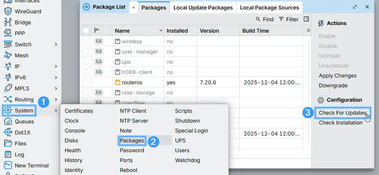Check the ups row checkbox
This screenshot has width=379, height=175.
pos(86,62)
